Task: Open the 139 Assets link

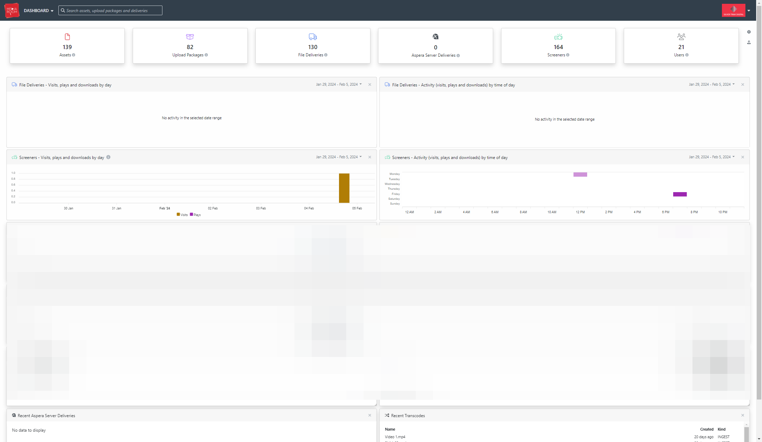Action: point(67,47)
